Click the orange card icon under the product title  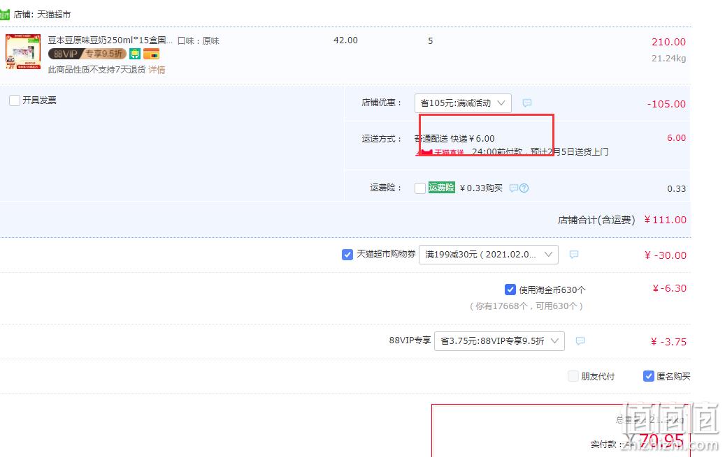151,54
